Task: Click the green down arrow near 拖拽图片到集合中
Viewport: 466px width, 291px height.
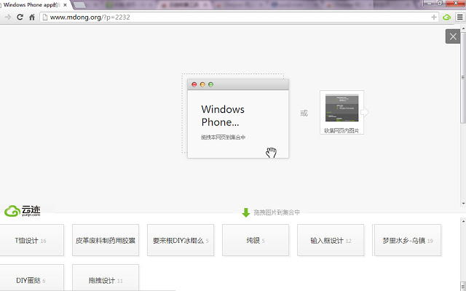Action: [x=246, y=212]
